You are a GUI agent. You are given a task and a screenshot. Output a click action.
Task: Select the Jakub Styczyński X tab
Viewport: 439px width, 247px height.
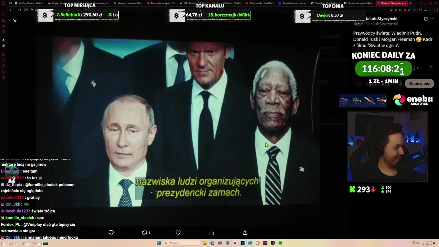[392, 3]
